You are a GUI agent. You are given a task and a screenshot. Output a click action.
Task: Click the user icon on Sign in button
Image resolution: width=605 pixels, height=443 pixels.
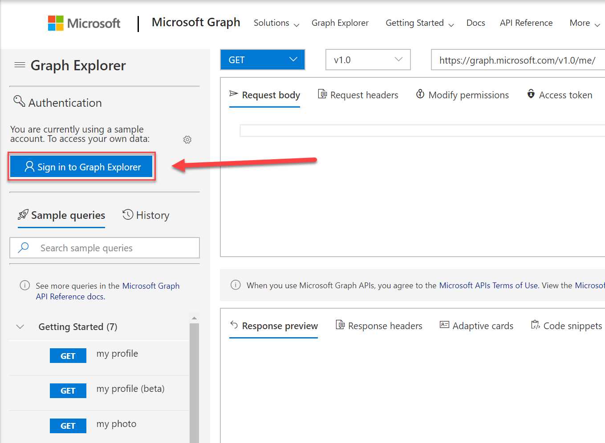[29, 166]
